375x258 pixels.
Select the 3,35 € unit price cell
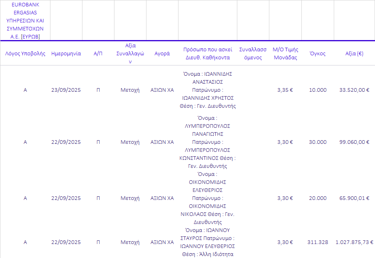coord(285,90)
